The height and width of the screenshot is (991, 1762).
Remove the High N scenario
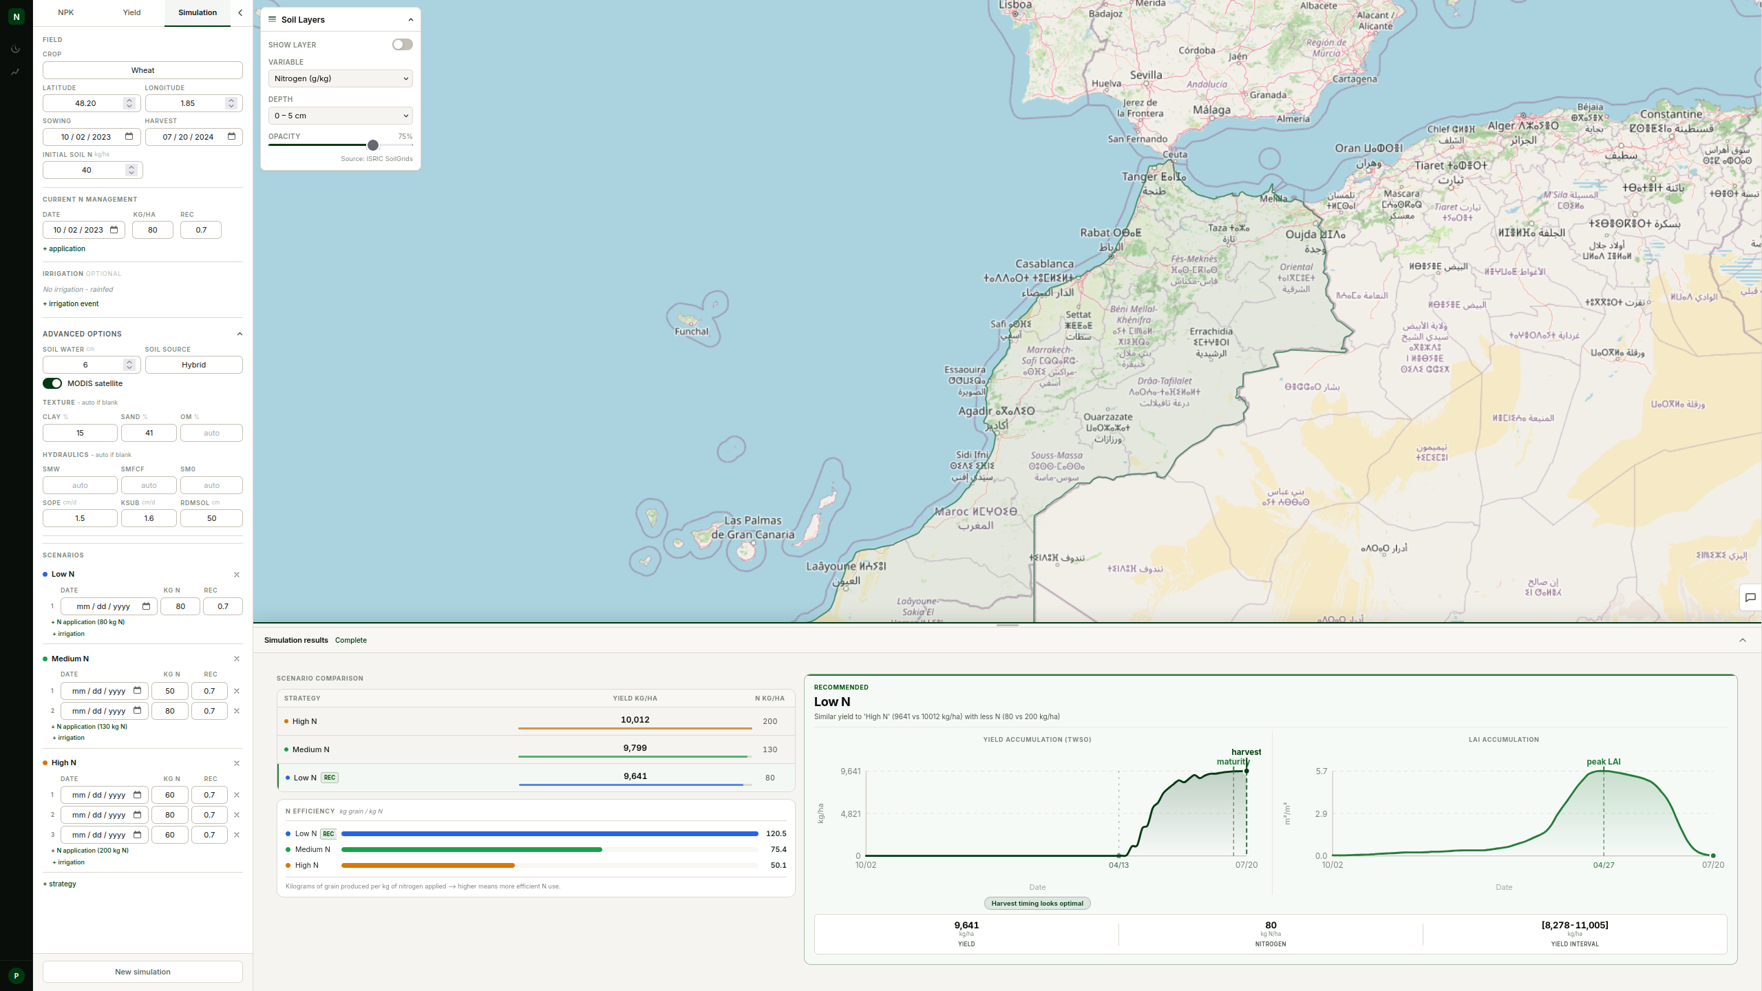[x=237, y=763]
